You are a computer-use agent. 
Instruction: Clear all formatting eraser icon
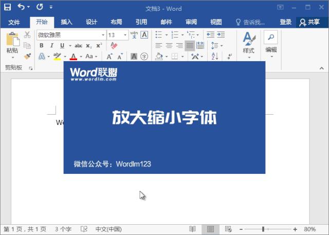pos(114,46)
